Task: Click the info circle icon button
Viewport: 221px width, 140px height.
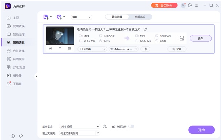Action: (x=145, y=49)
